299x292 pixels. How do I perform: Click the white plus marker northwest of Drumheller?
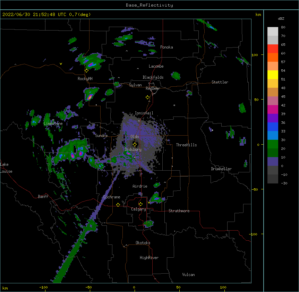(212, 130)
